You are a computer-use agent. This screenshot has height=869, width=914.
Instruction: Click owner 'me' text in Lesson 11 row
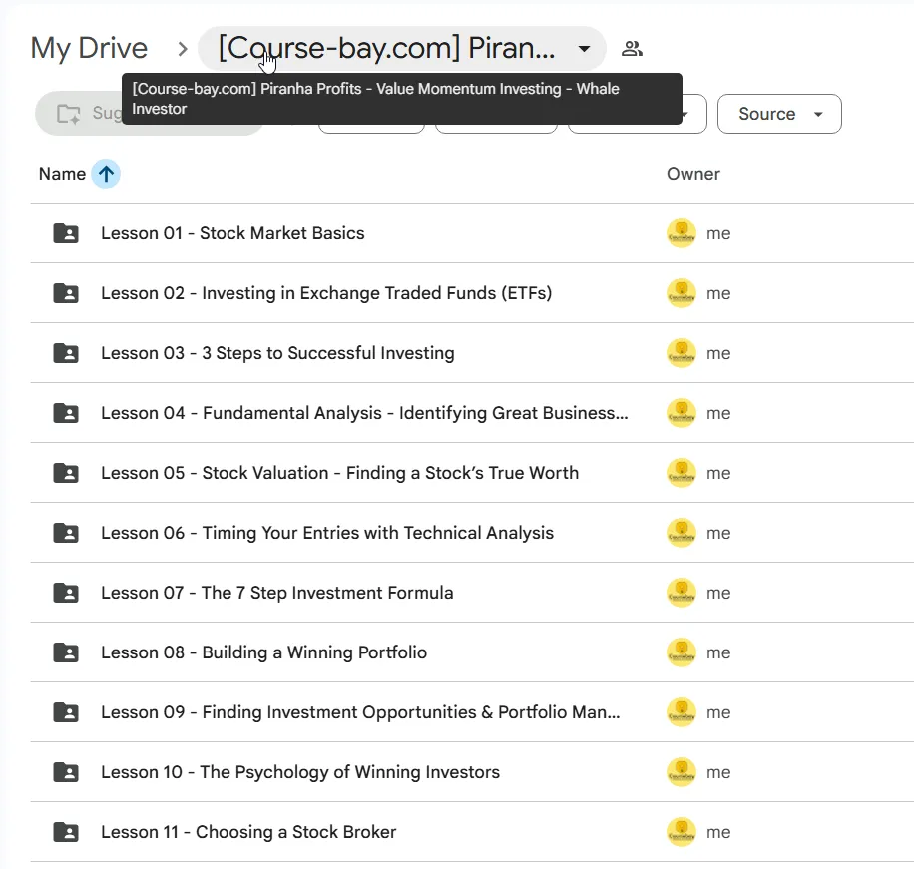[718, 832]
